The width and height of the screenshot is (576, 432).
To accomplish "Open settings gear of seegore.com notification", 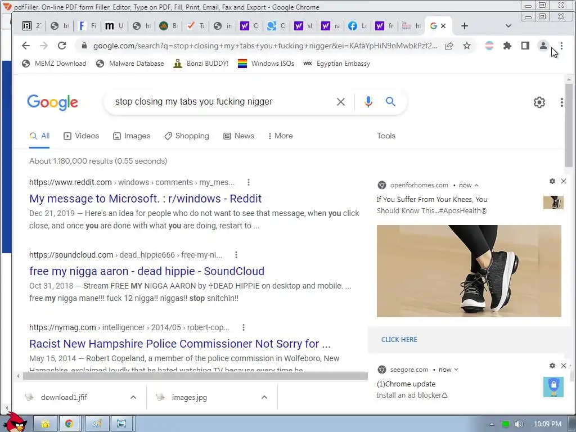I will pos(552,366).
